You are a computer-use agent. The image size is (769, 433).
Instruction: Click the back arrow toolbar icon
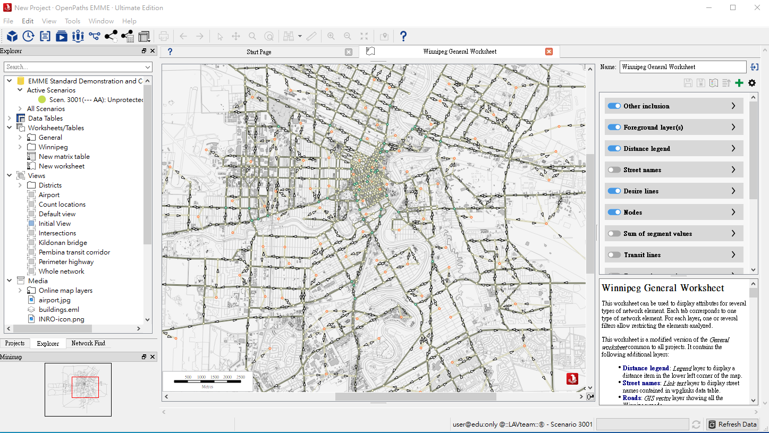(x=183, y=36)
